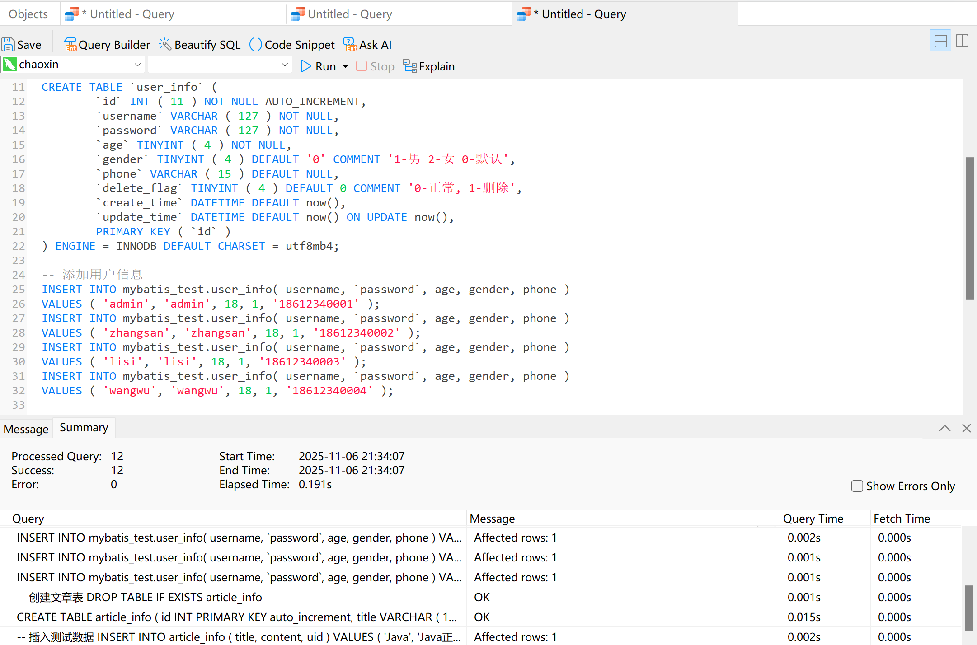The image size is (977, 645).
Task: Switch to the horizontal split layout
Action: pos(940,41)
